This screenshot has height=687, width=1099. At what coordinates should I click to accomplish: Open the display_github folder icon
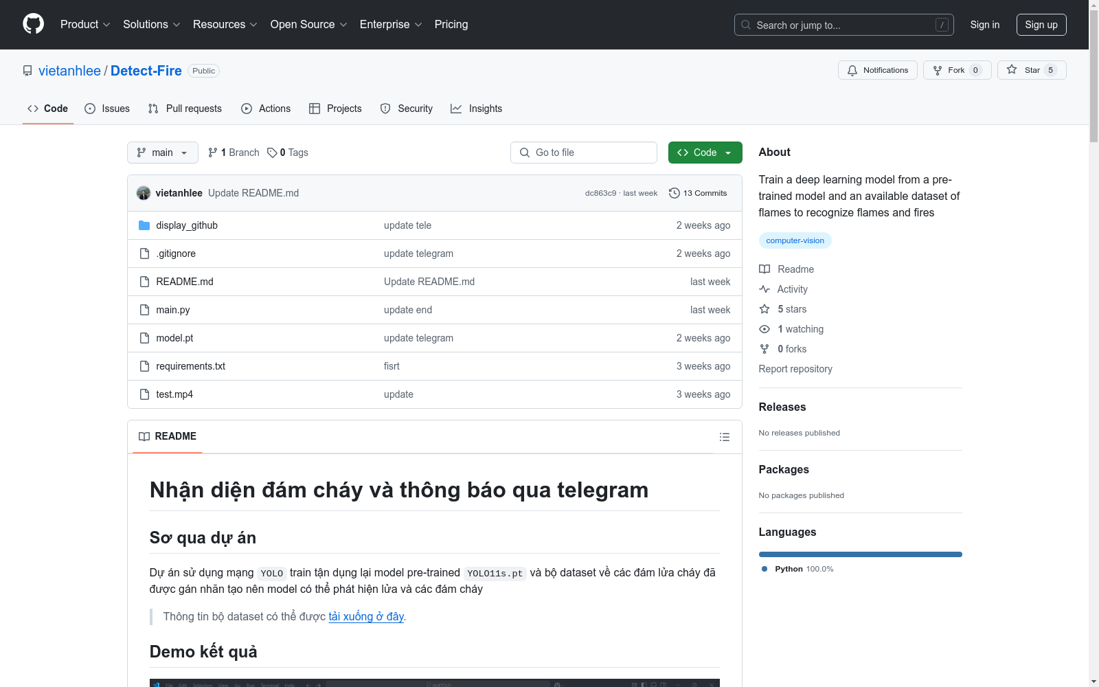tap(144, 225)
